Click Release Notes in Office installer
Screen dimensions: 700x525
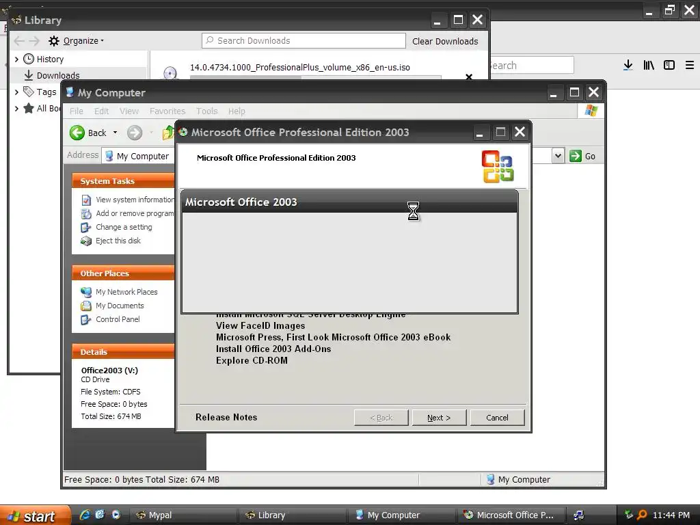pyautogui.click(x=226, y=417)
